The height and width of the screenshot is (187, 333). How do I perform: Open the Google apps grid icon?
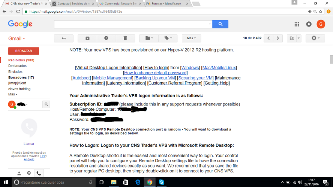[297, 24]
